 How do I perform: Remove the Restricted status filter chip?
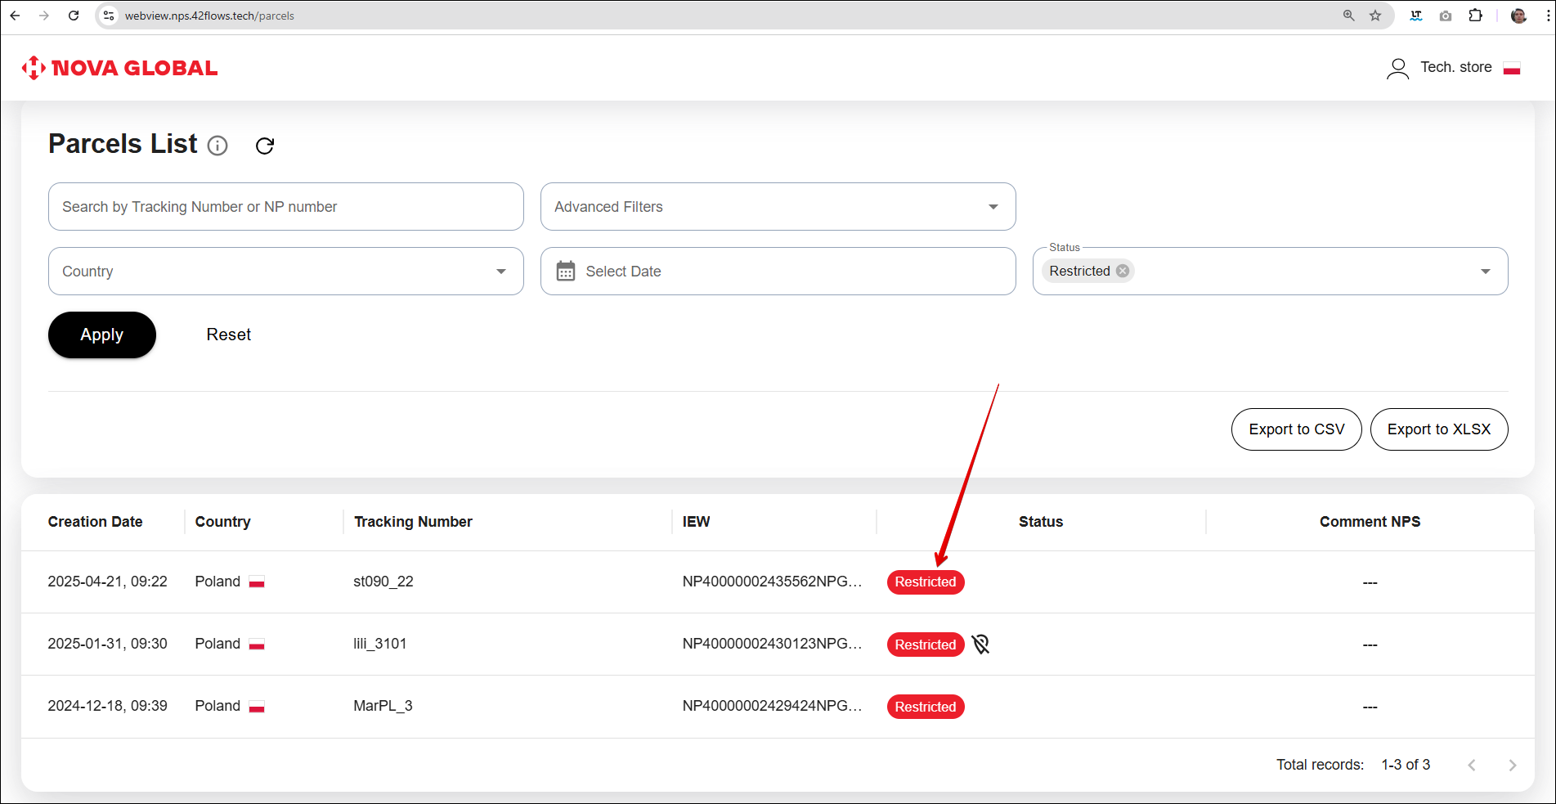pyautogui.click(x=1123, y=271)
